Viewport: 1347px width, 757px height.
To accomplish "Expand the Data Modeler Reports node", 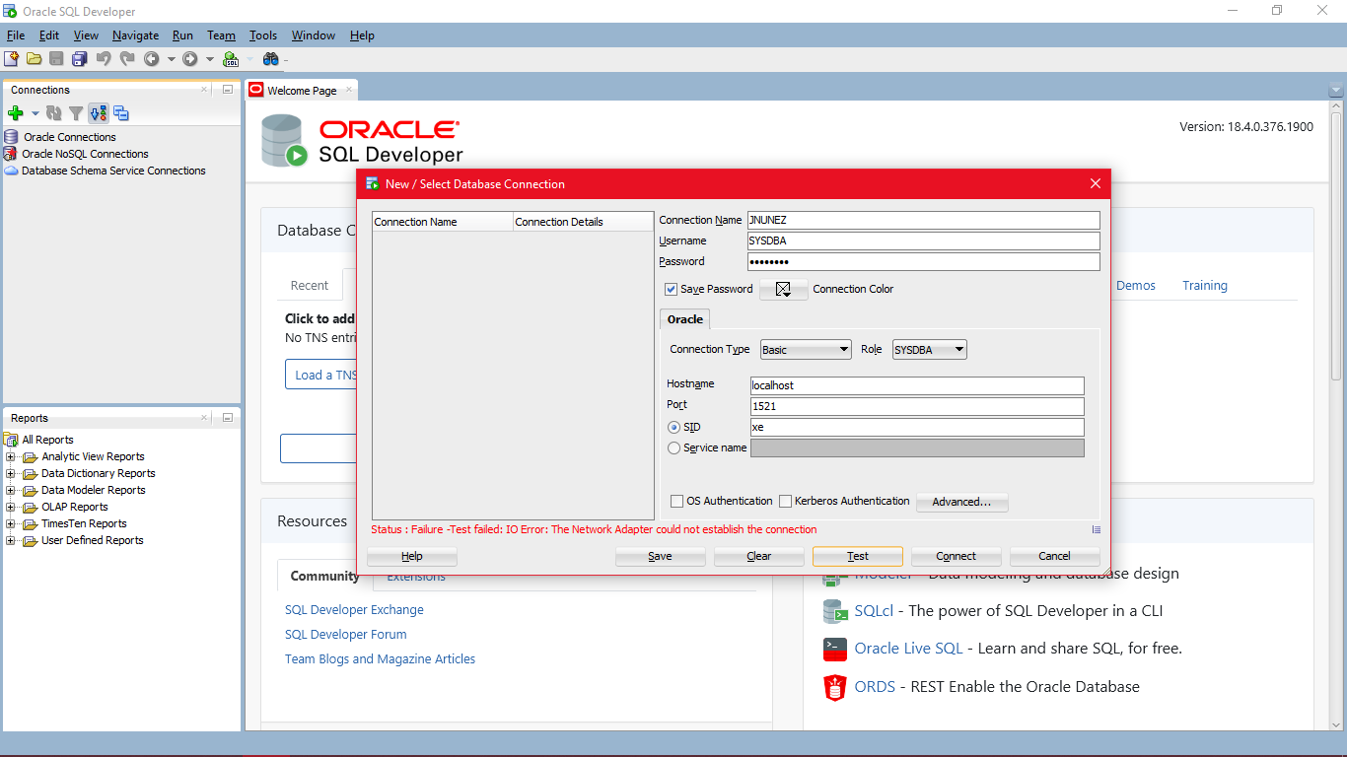I will pos(11,490).
